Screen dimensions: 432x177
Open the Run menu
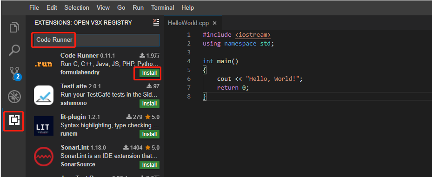138,8
